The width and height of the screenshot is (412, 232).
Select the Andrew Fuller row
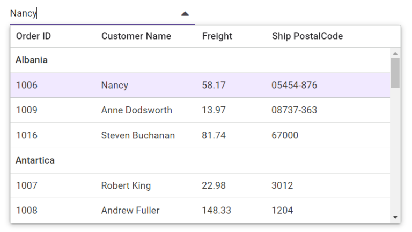pyautogui.click(x=130, y=211)
